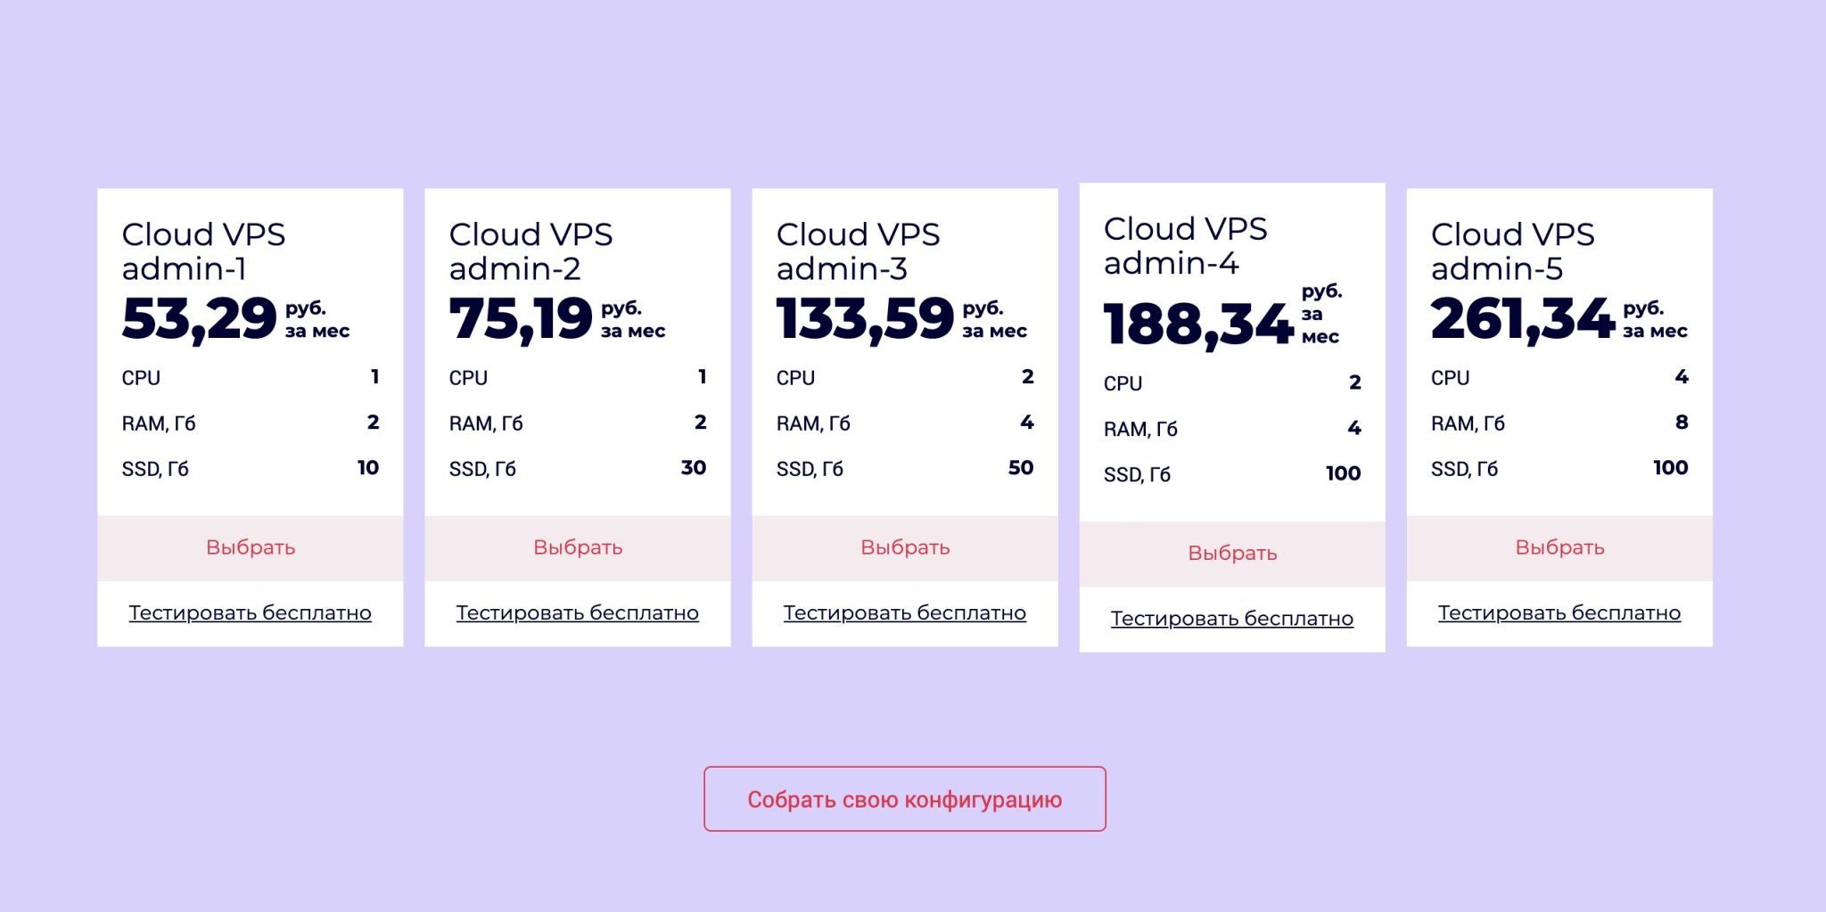Click the 261,34 price on admin-5
This screenshot has height=912, width=1826.
click(x=1522, y=319)
